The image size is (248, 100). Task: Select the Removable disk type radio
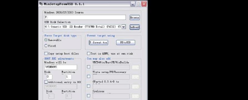tap(46, 40)
